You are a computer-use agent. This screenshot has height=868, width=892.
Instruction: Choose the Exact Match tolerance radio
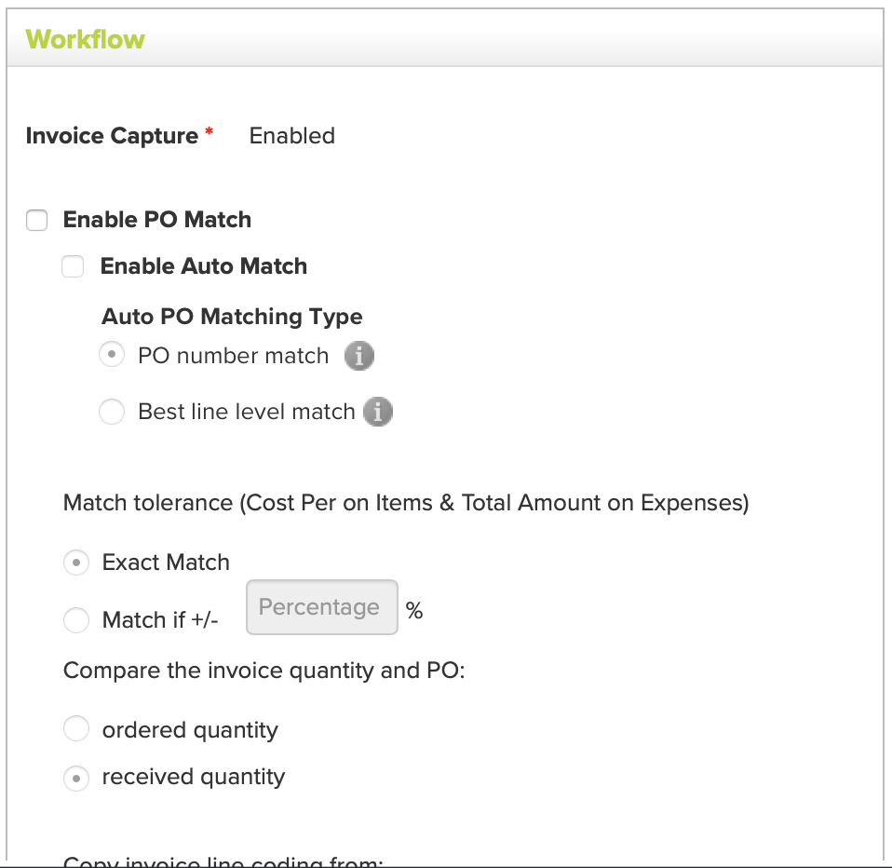pyautogui.click(x=76, y=563)
